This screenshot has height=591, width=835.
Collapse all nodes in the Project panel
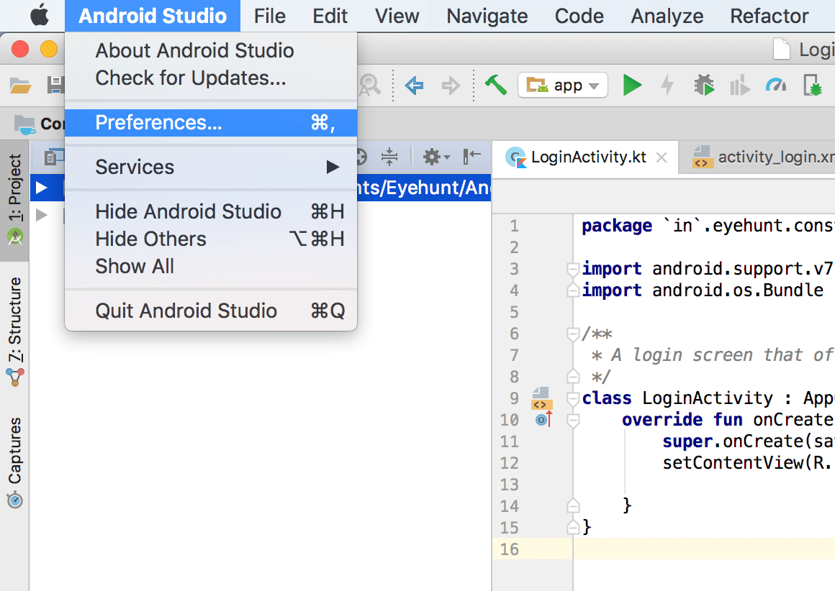click(x=389, y=157)
